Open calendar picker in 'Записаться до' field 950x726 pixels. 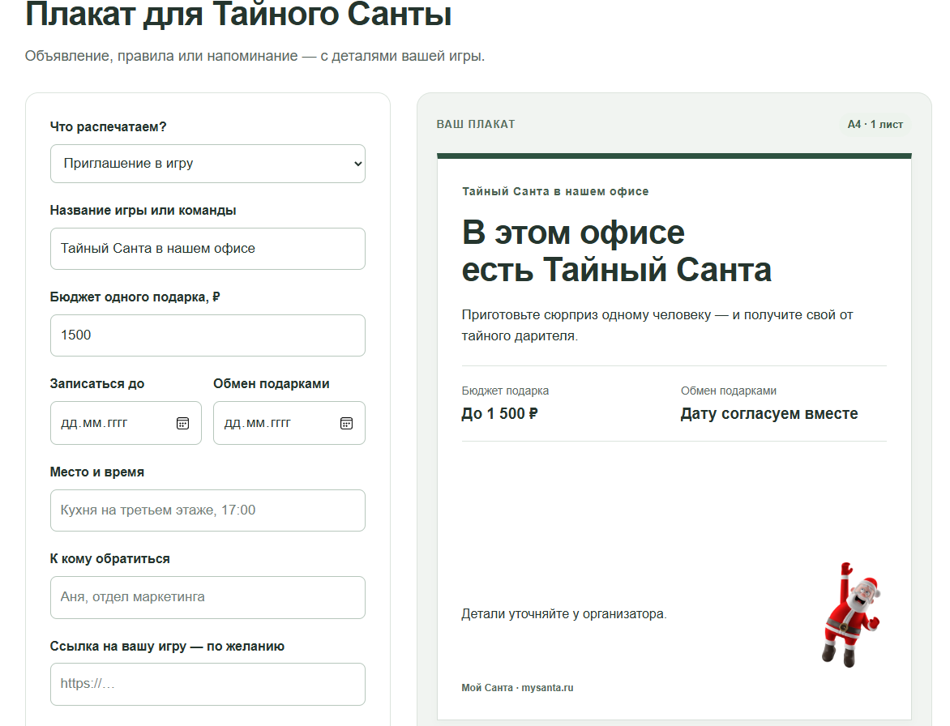pos(182,423)
